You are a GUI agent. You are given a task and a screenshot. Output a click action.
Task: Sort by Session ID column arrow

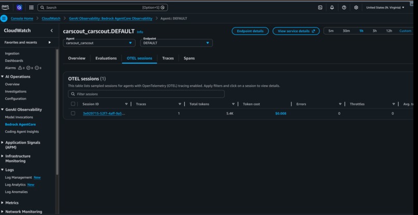127,104
